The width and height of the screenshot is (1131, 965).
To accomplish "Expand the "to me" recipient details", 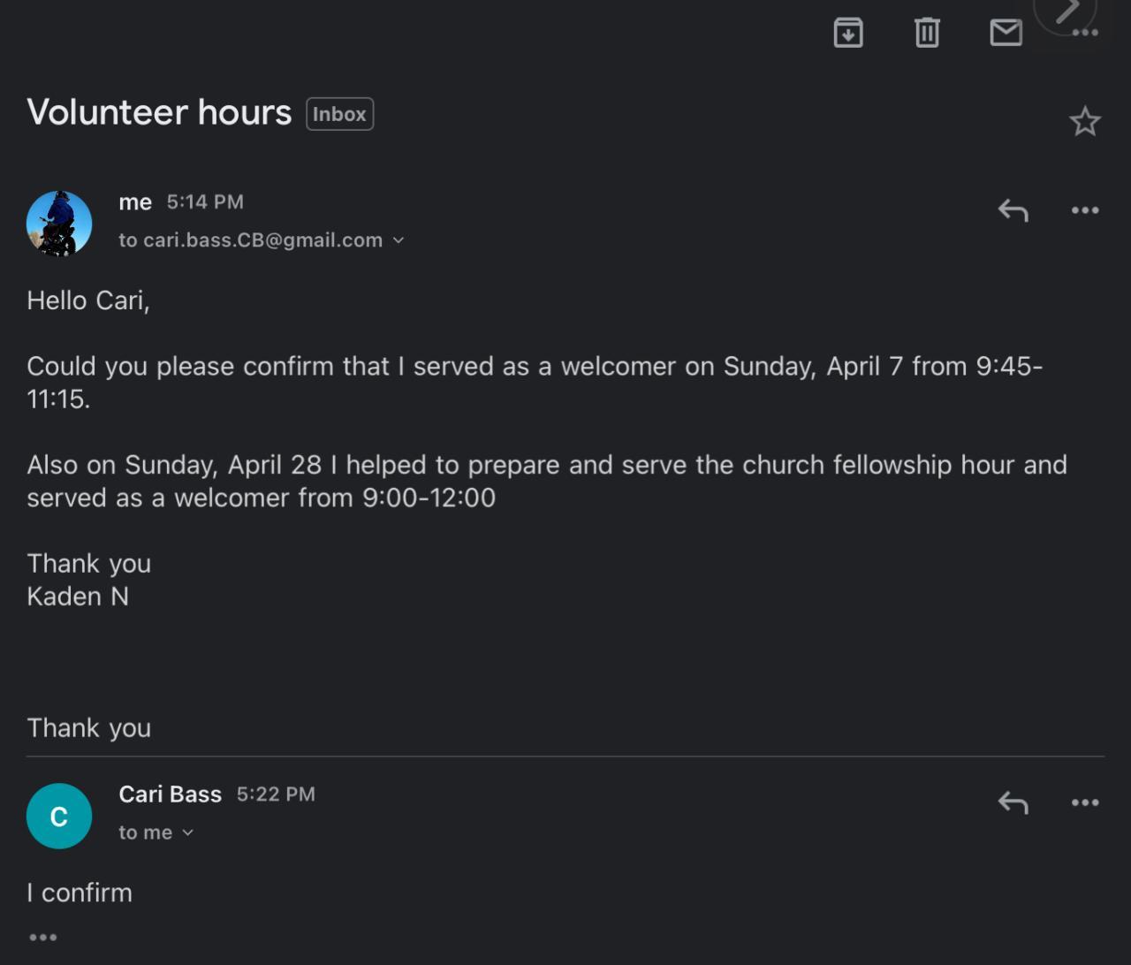I will coord(187,832).
